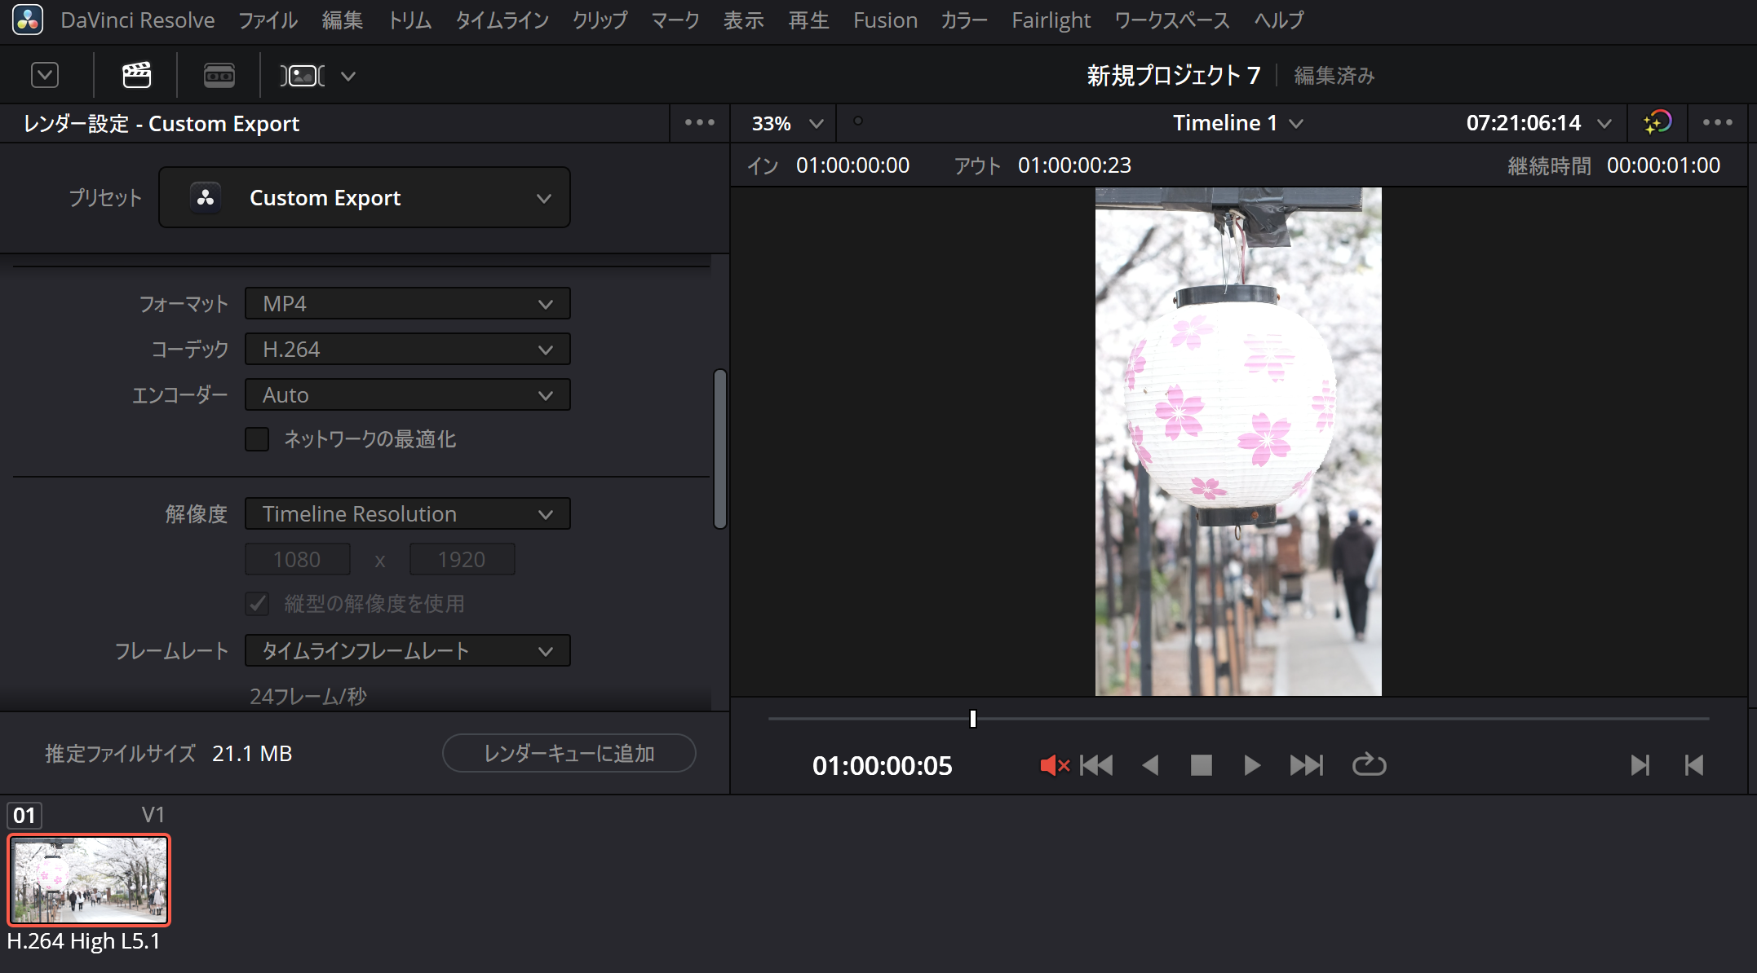Screen dimensions: 1757x973
Task: Click the イン timecode 01:00:00:00
Action: (x=852, y=165)
